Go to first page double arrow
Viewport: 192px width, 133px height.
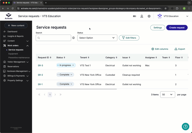(39, 94)
